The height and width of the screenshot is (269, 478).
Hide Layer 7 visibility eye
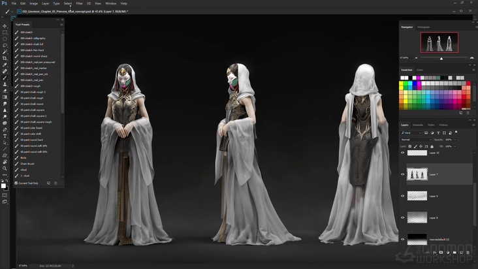(x=402, y=174)
